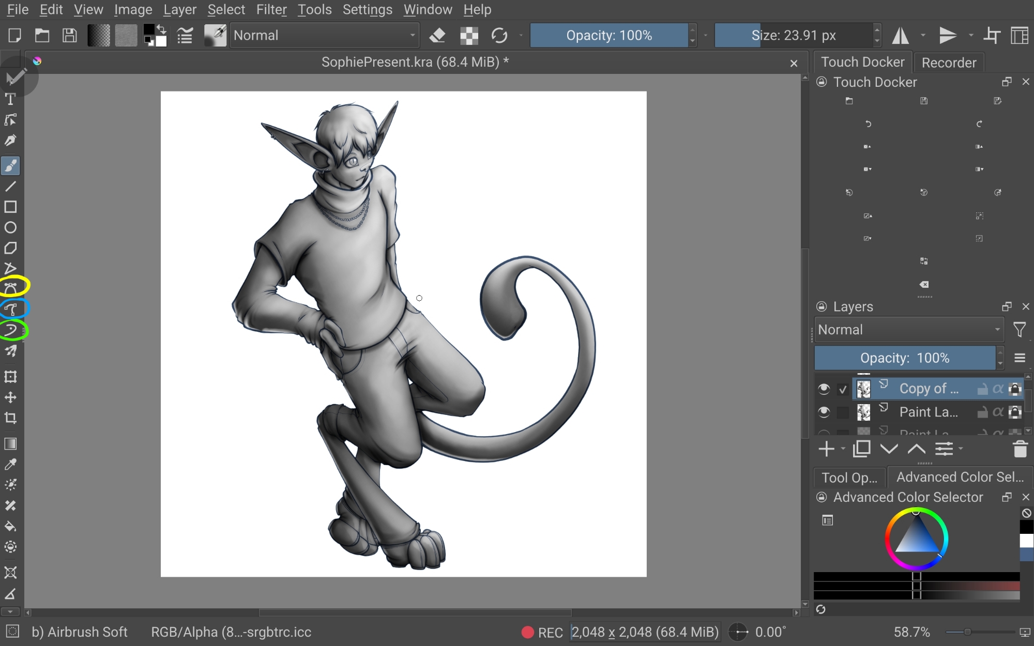The image size is (1034, 646).
Task: Select the Crop tool
Action: 10,418
